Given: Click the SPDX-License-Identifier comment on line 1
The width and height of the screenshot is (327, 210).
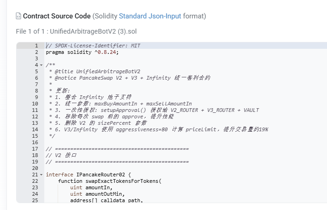Looking at the screenshot, I should coord(93,46).
